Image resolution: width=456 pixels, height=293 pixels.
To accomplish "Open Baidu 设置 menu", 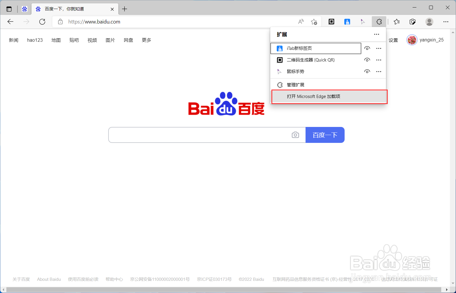I will pos(393,40).
